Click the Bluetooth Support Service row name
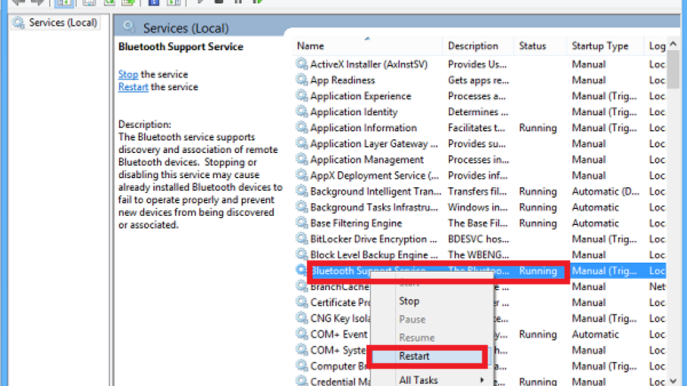 coord(368,270)
